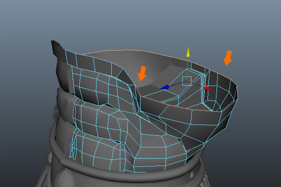Click the right orange annotation arrow
This screenshot has height=187, width=281.
[x=228, y=58]
